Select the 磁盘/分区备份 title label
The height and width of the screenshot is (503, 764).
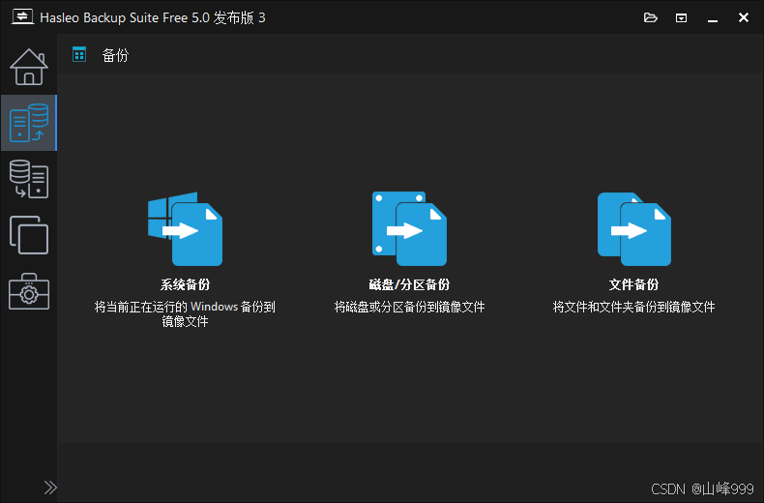[x=409, y=284]
